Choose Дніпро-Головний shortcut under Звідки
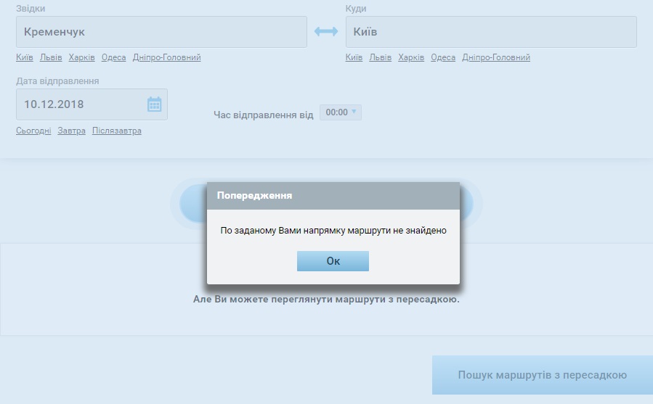This screenshot has height=404, width=653. [166, 58]
